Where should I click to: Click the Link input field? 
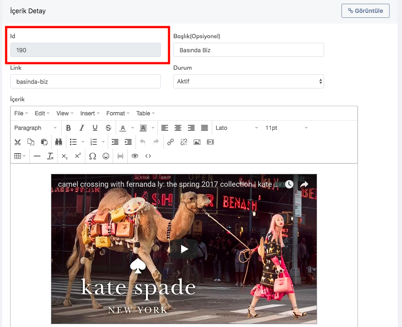tap(85, 81)
